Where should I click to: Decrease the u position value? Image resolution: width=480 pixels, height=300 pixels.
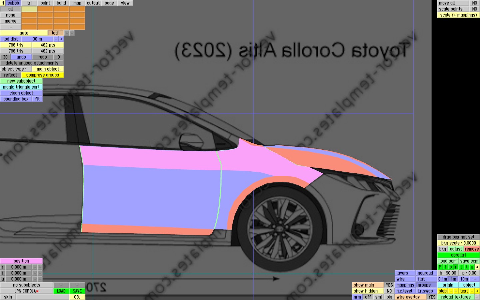pyautogui.click(x=35, y=279)
